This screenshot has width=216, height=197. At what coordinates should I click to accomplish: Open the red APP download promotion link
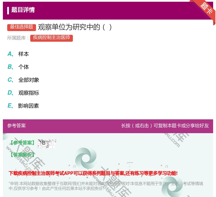(93, 173)
